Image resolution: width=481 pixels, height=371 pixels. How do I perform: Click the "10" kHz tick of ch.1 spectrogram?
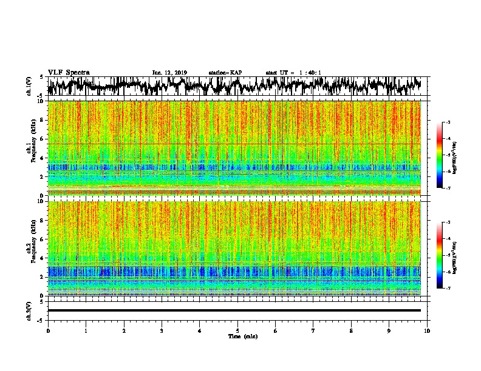[x=42, y=101]
